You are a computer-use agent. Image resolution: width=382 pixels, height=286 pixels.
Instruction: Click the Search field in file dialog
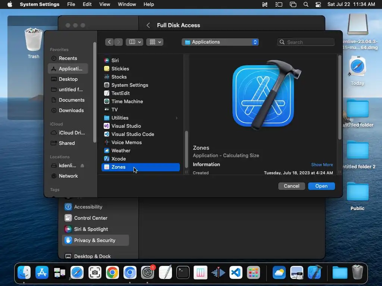point(306,42)
